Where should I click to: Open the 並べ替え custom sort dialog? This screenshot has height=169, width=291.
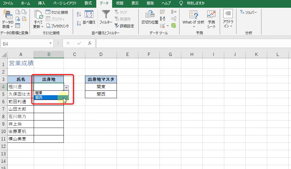point(89,17)
